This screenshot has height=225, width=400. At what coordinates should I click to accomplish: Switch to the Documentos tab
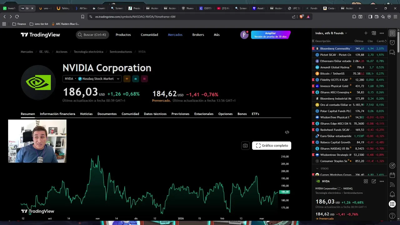point(107,114)
